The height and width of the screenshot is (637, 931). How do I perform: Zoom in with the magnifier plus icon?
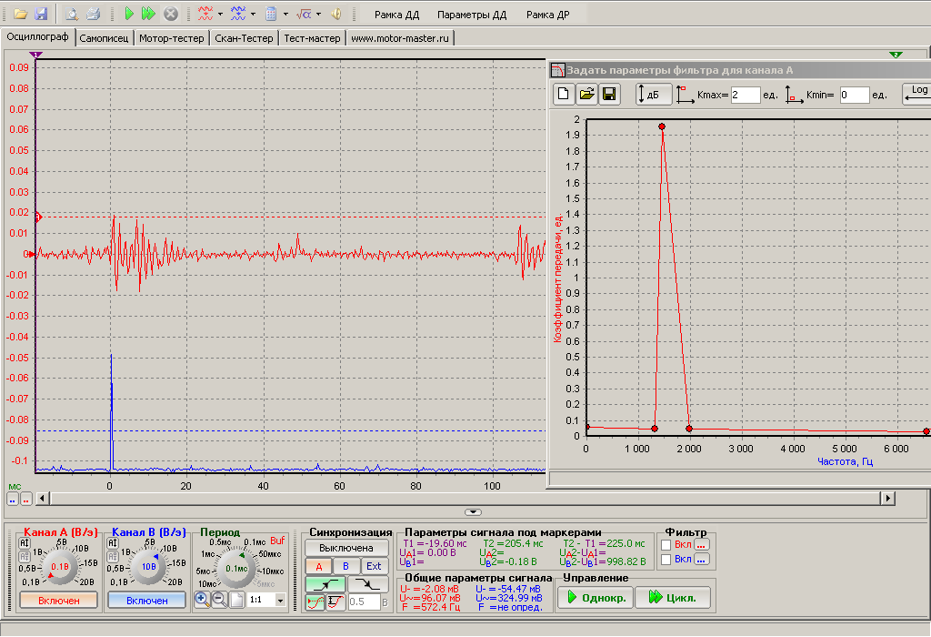click(x=203, y=600)
